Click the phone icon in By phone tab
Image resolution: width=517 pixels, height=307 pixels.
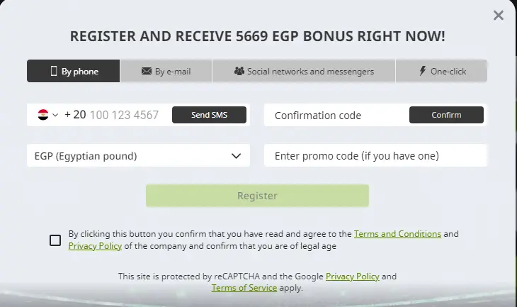pos(53,72)
